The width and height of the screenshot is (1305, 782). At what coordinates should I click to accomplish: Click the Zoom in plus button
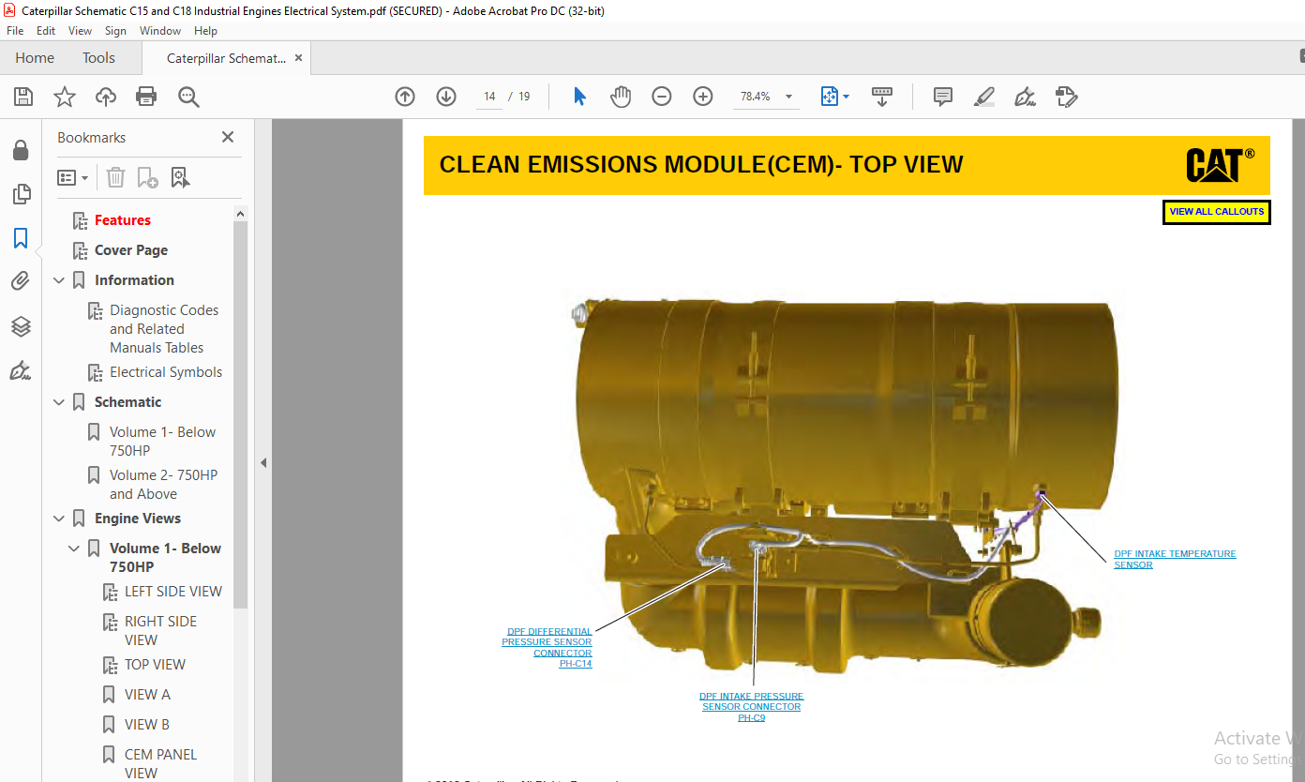[x=703, y=97]
